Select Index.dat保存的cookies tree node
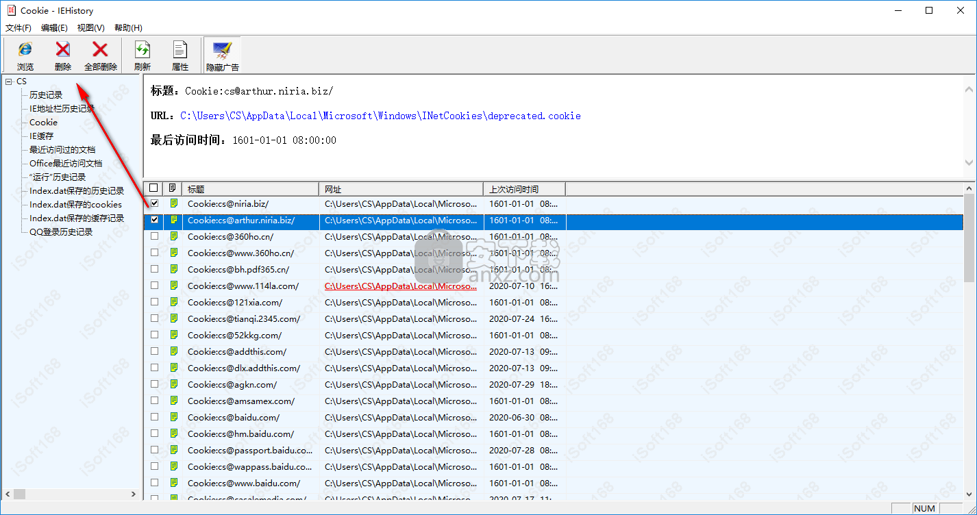This screenshot has width=977, height=515. coord(75,204)
